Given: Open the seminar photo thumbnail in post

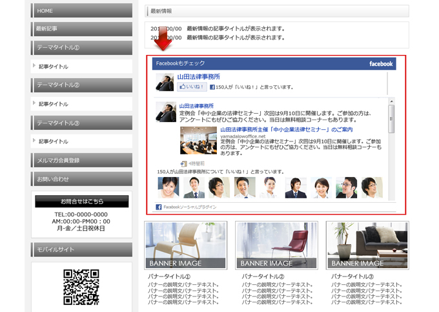Looking at the screenshot, I should tap(198, 140).
